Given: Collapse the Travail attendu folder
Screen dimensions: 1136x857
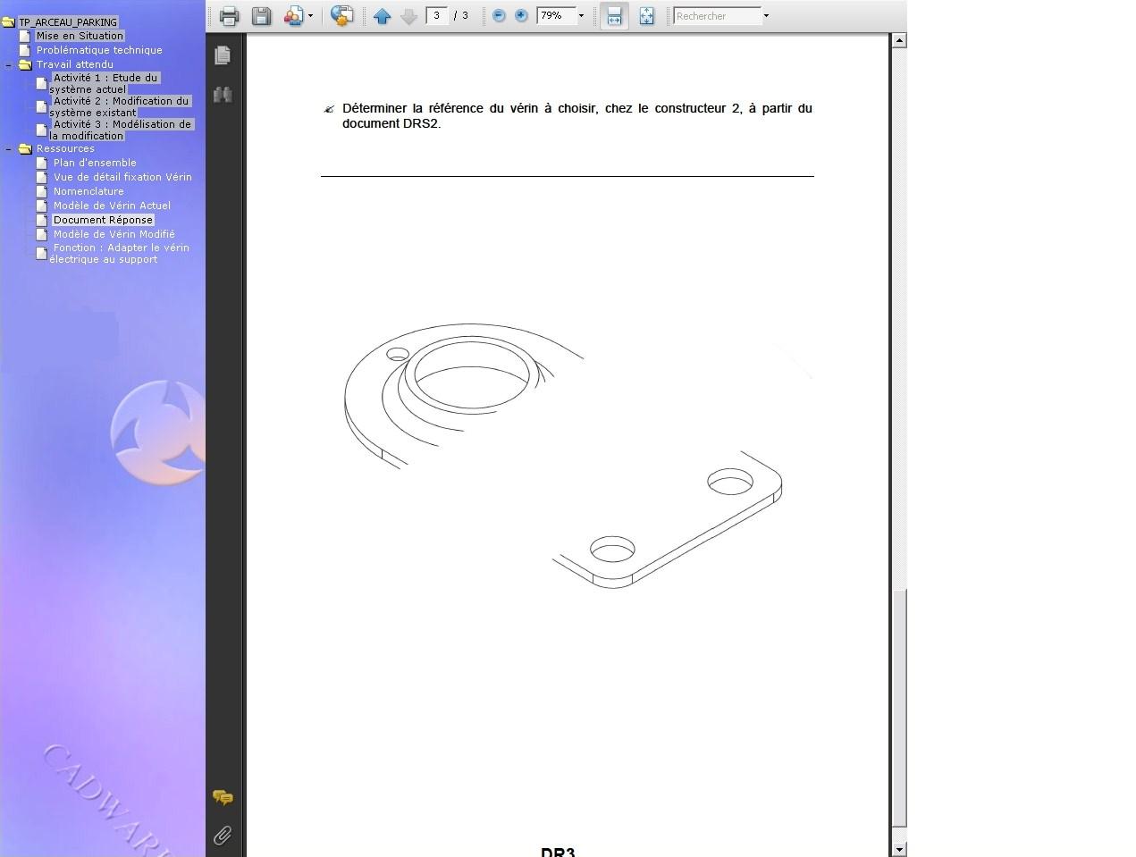Looking at the screenshot, I should (9, 65).
